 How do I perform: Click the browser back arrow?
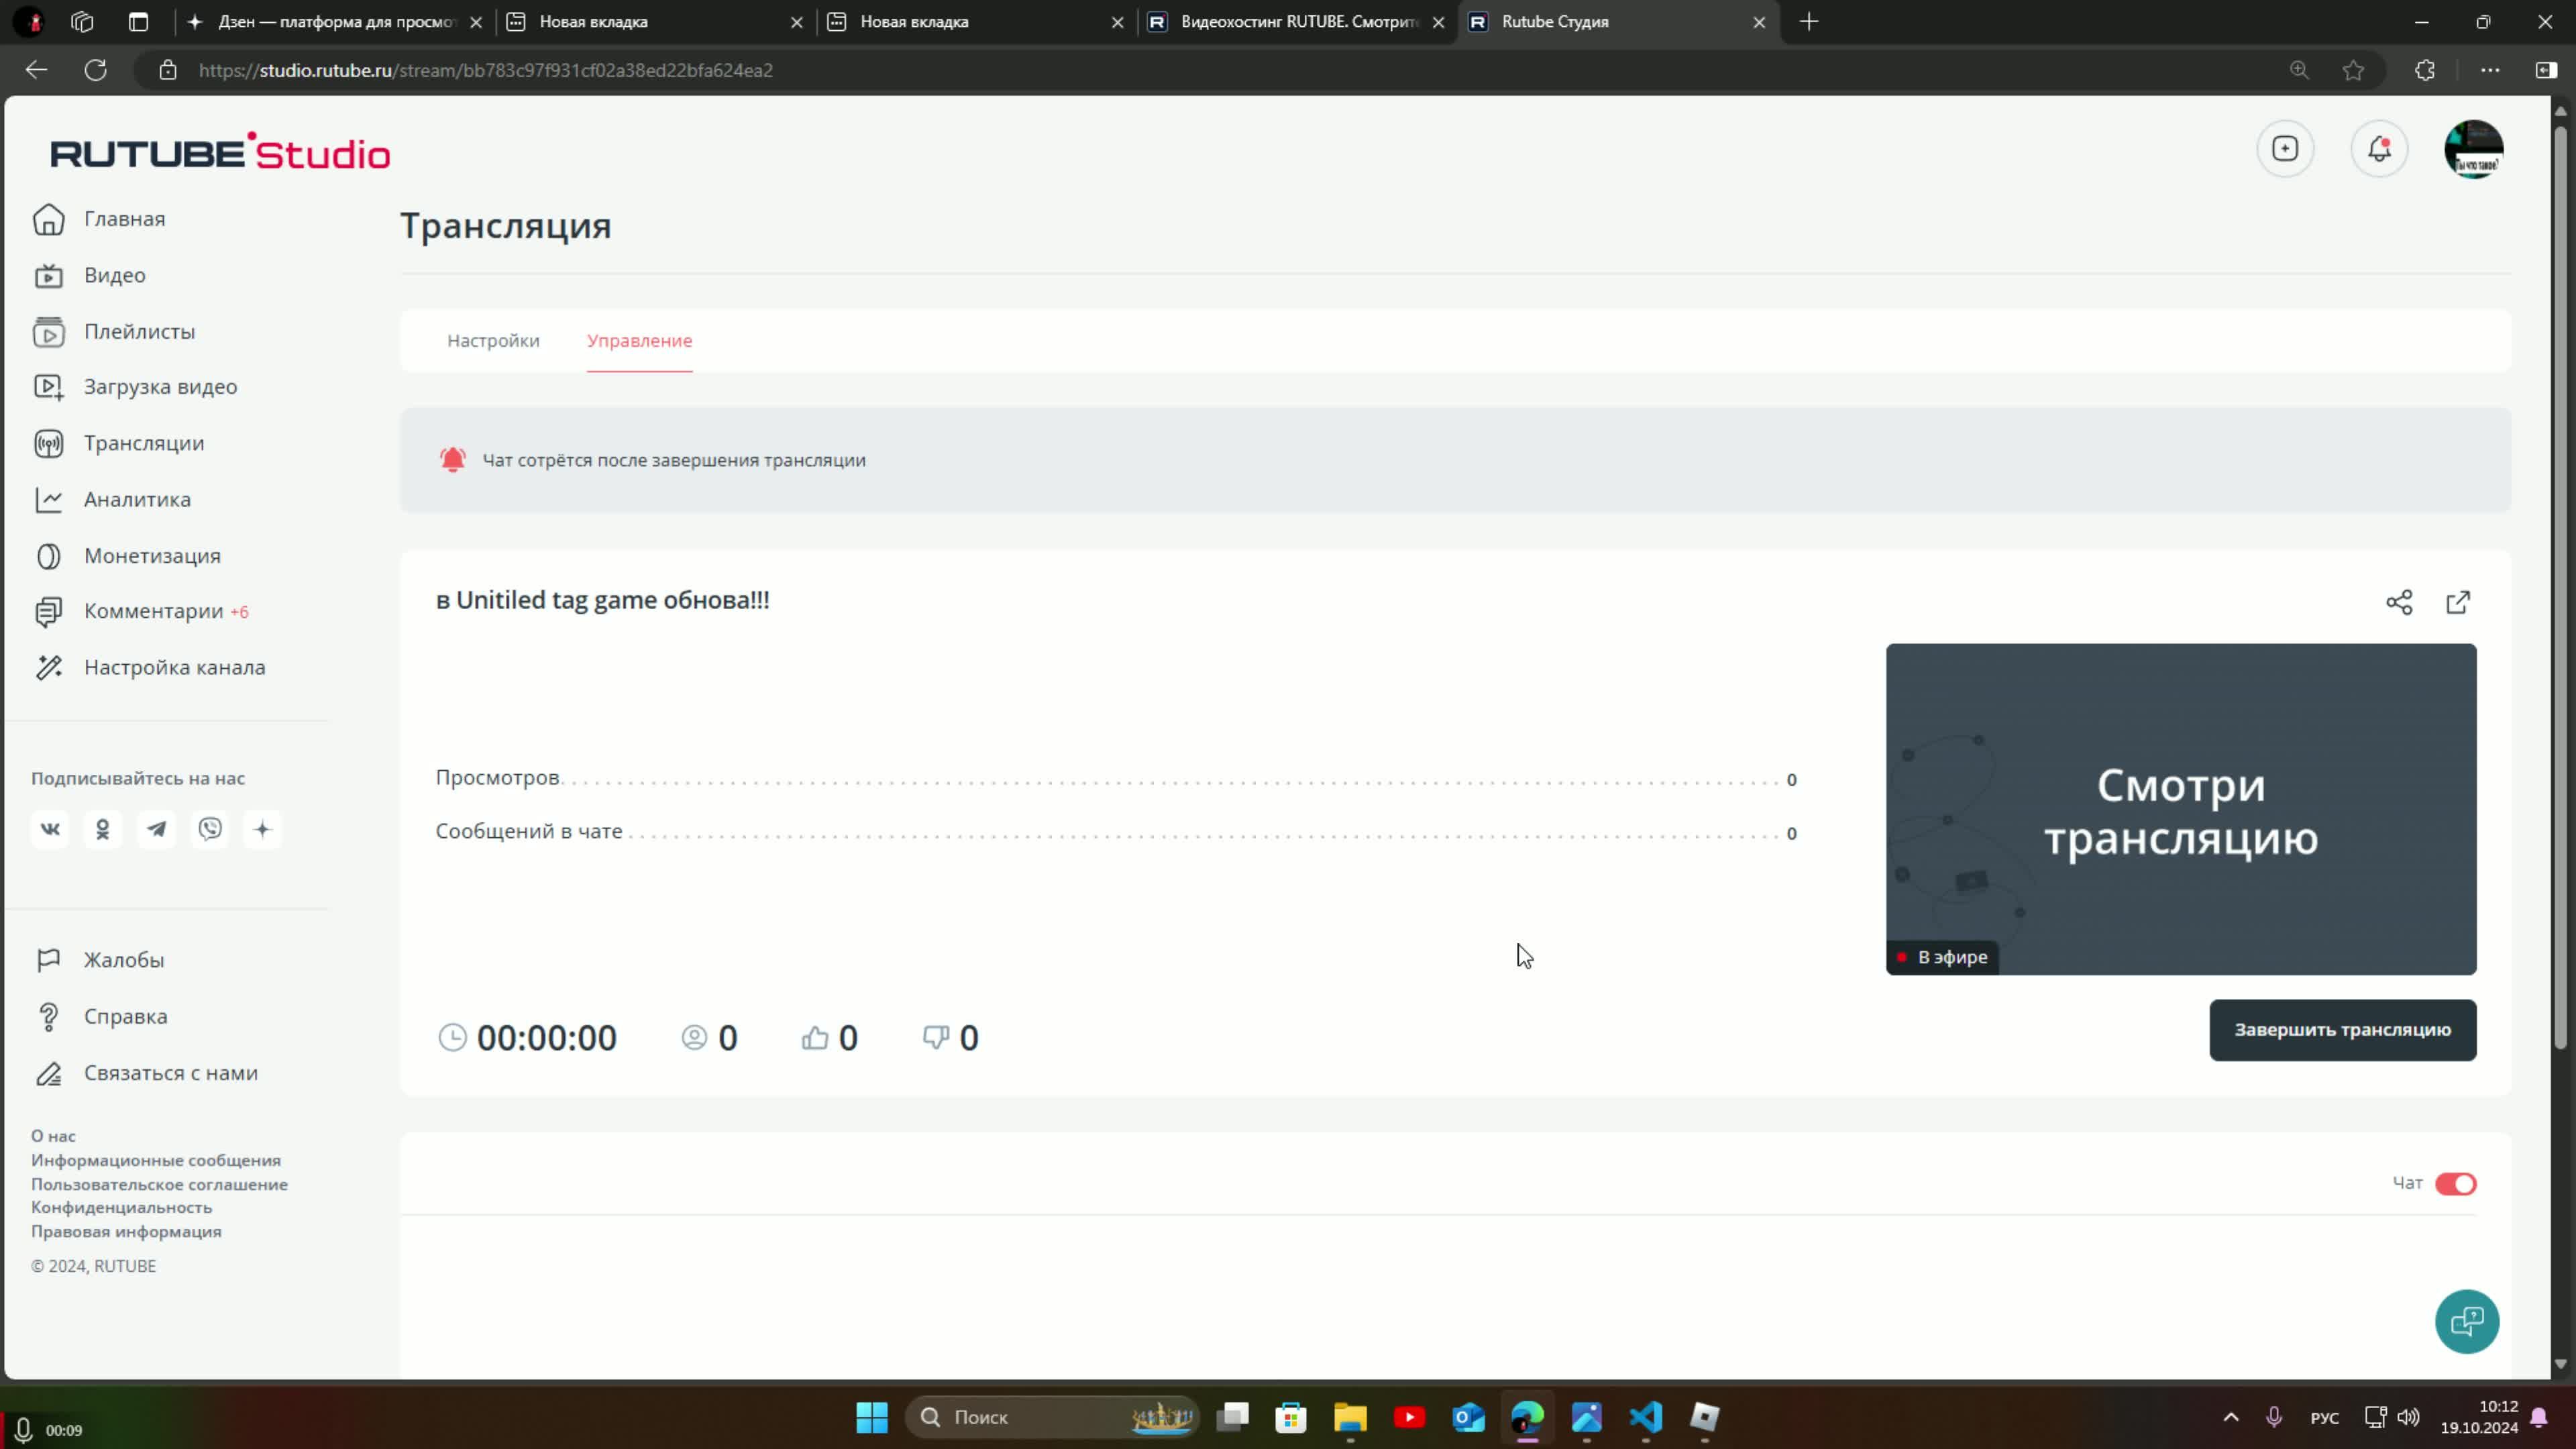(x=37, y=70)
